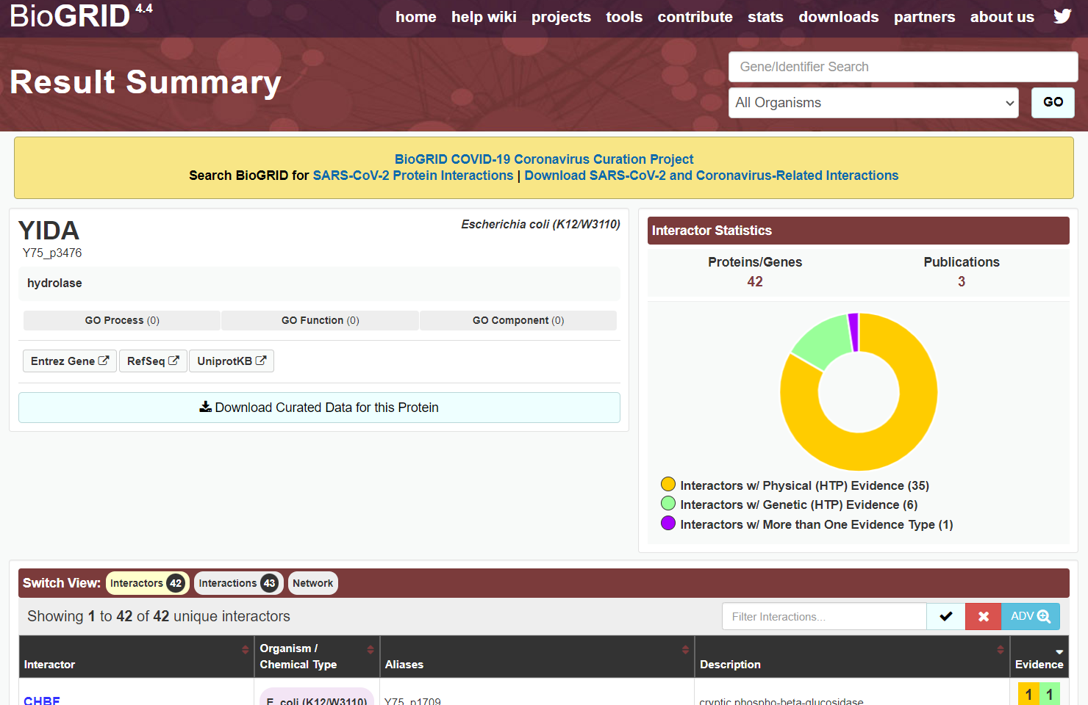Open help wiki menu item
This screenshot has width=1088, height=705.
tap(484, 17)
